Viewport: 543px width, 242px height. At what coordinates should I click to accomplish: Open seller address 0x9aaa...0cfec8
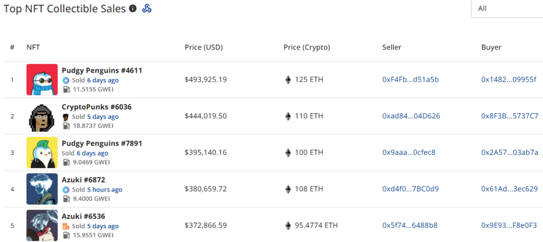point(409,152)
